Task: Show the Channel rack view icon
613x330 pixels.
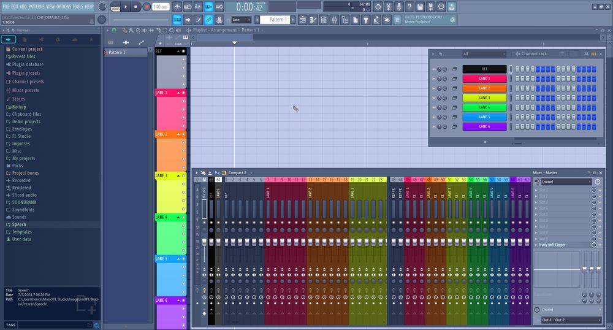Action: click(324, 20)
